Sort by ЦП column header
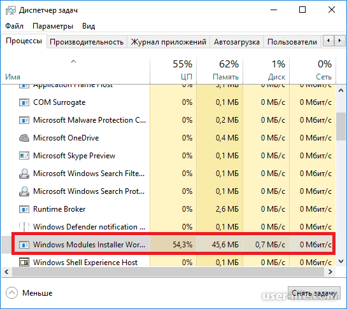Image resolution: width=347 pixels, height=309 pixels. pos(173,71)
